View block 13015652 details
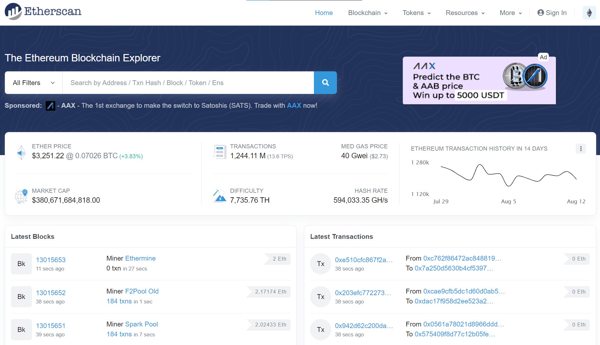Screen dimensions: 600x345 [x=51, y=293]
